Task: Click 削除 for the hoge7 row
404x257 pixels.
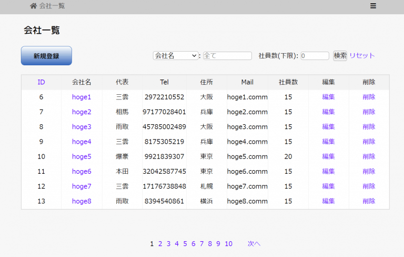Action: point(369,186)
